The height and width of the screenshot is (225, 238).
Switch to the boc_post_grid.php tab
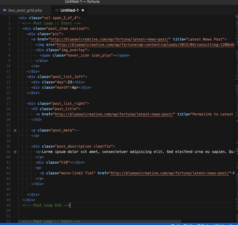coord(25,10)
